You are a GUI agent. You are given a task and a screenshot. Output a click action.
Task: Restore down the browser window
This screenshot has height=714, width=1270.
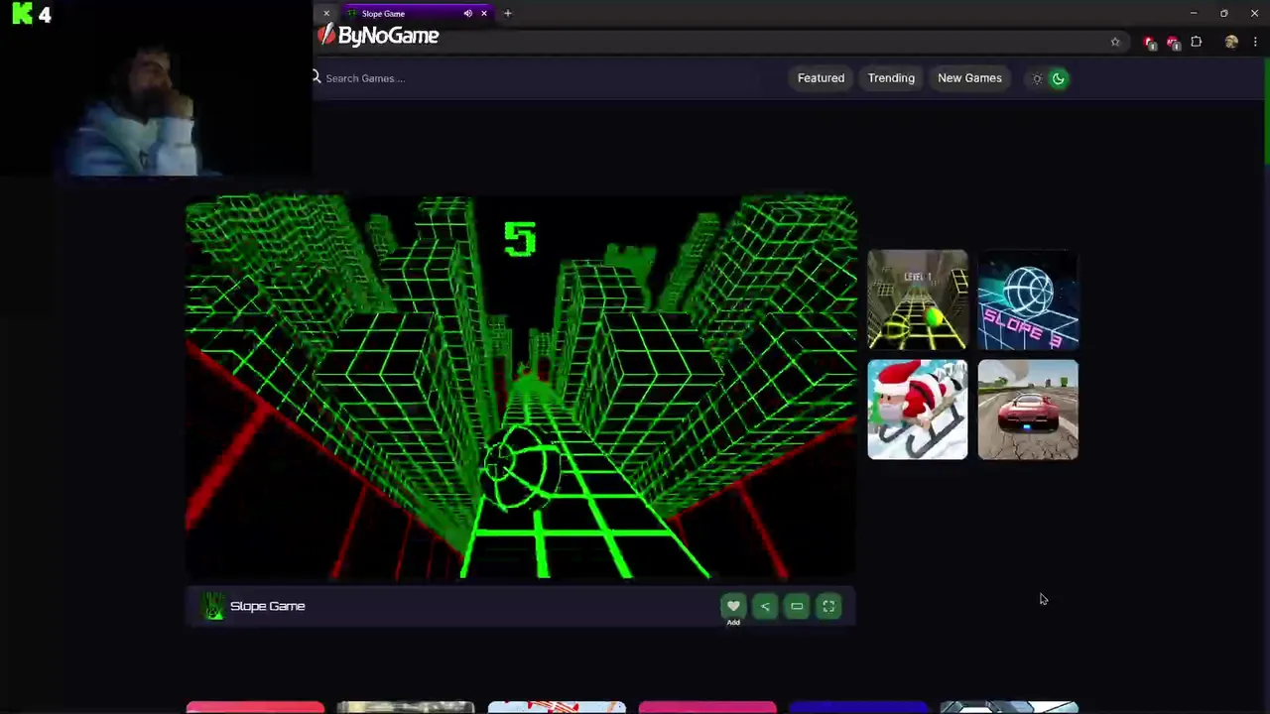click(1224, 13)
